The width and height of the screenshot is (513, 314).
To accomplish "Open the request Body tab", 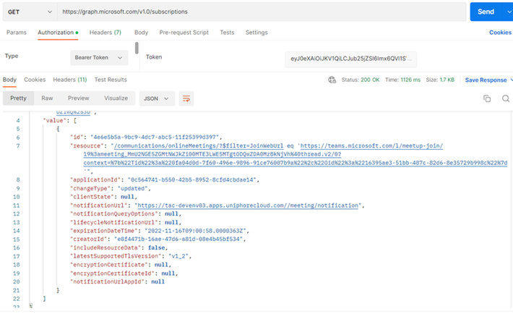I will (x=141, y=33).
